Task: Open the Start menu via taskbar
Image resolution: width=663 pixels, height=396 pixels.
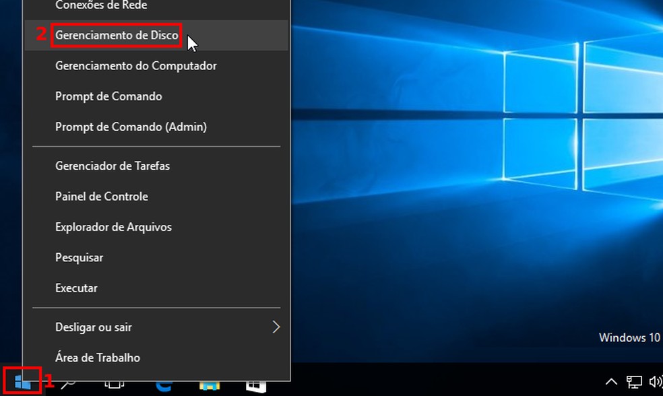Action: click(22, 382)
